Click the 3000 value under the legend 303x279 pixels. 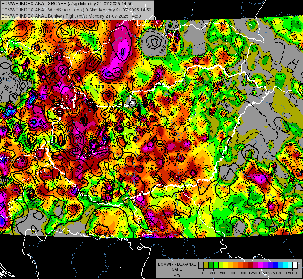pos(283,273)
